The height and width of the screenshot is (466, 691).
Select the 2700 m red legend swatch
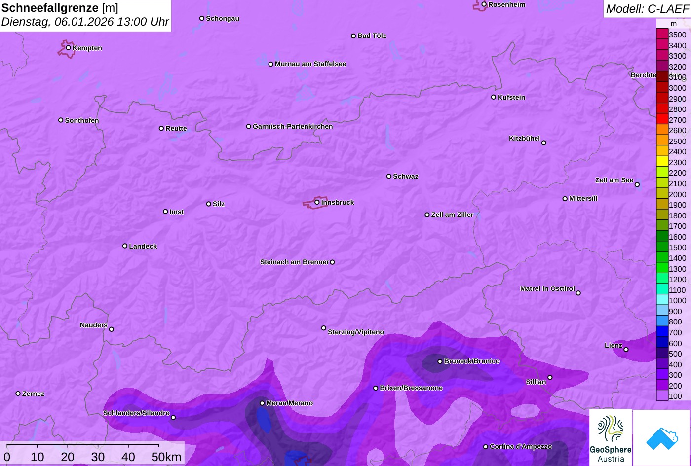coord(662,119)
